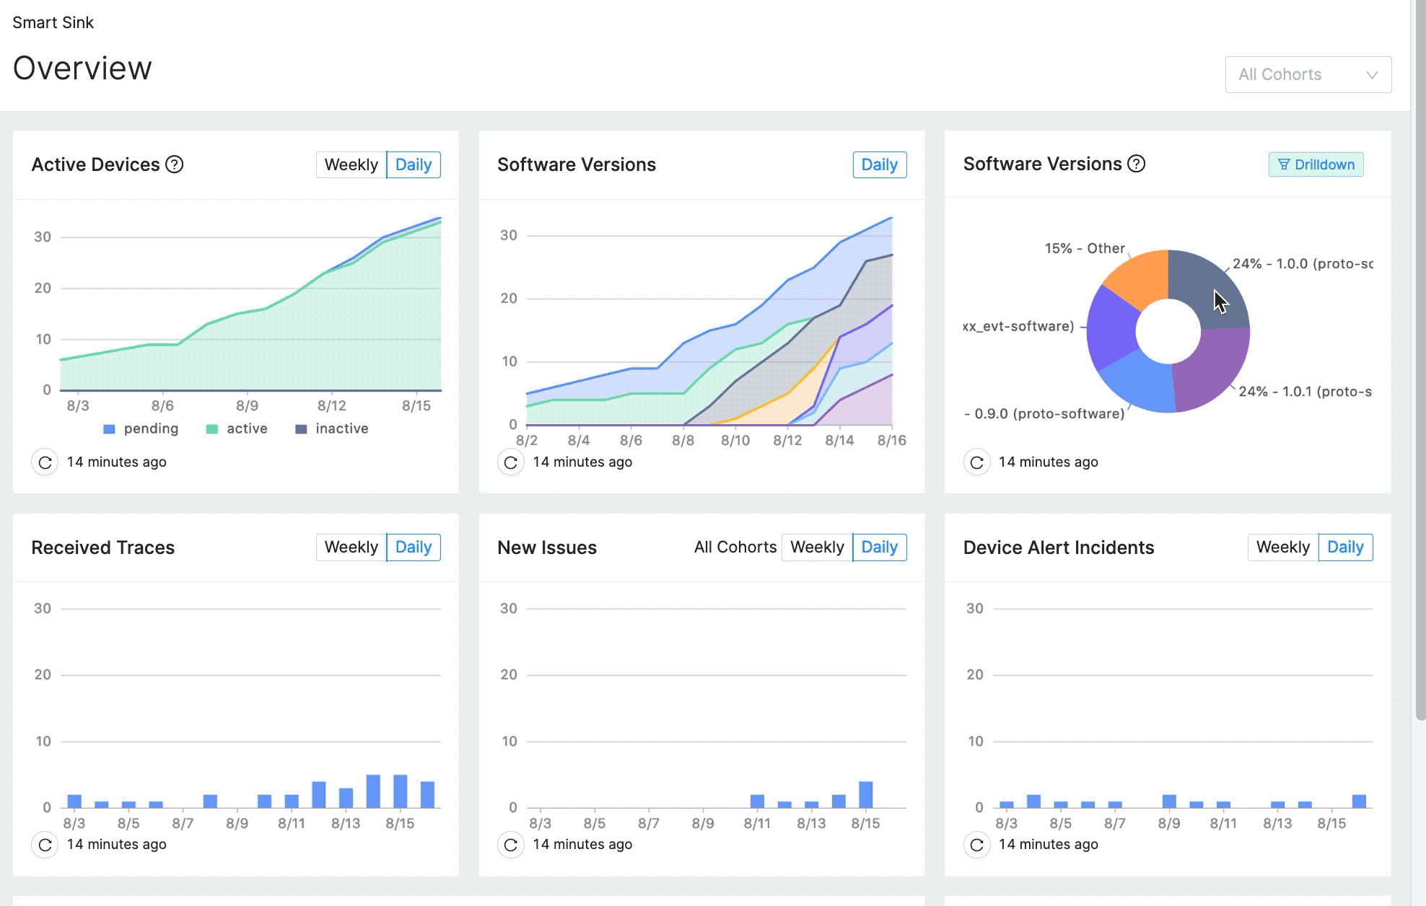Click the Drilldown button
Screen dimensions: 1426x906
pos(1316,164)
